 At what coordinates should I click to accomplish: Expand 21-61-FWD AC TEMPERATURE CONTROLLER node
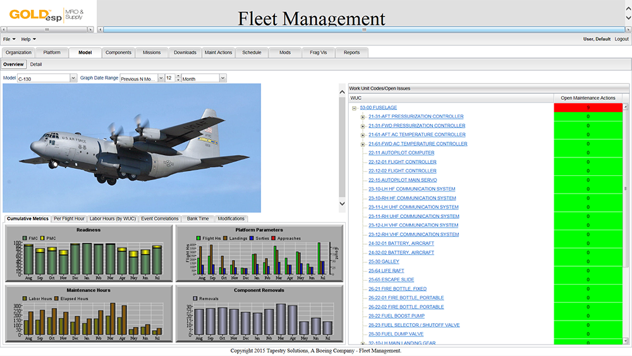363,144
